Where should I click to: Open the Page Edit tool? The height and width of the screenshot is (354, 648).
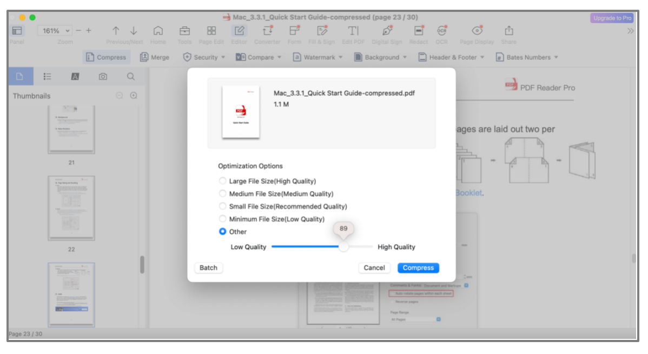pos(211,31)
